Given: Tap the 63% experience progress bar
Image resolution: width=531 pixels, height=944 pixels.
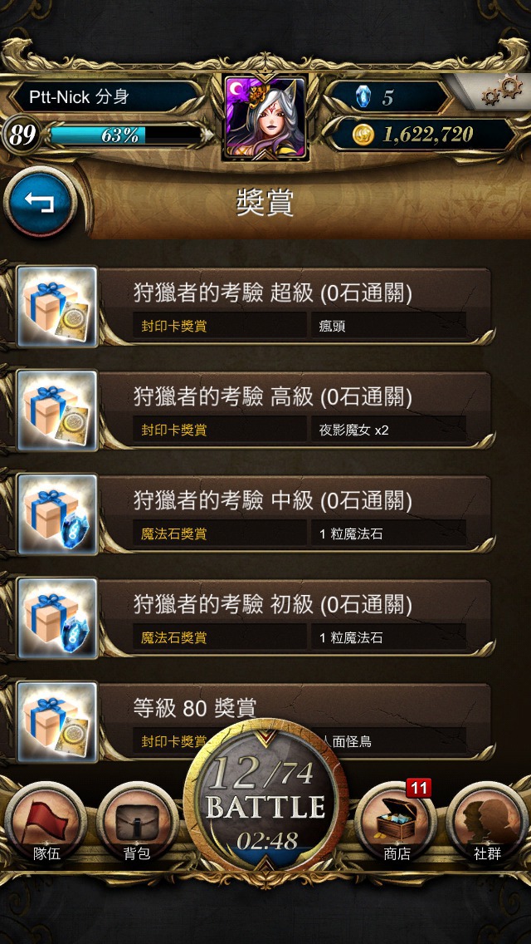Looking at the screenshot, I should (124, 135).
